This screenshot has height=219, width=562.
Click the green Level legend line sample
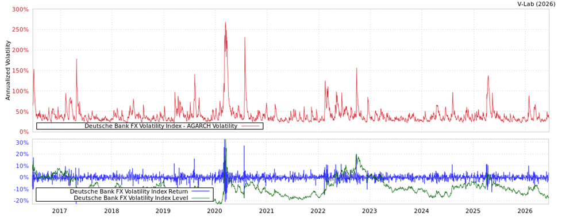(x=201, y=198)
